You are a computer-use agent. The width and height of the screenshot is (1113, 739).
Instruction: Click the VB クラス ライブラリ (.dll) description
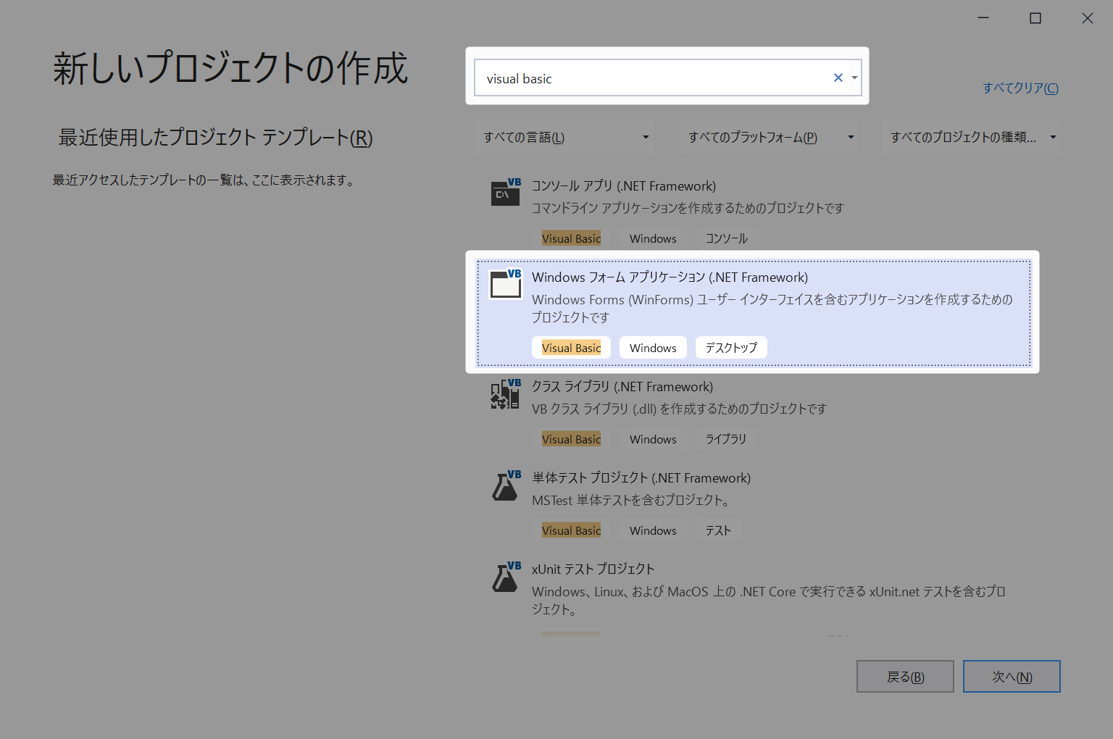point(679,409)
